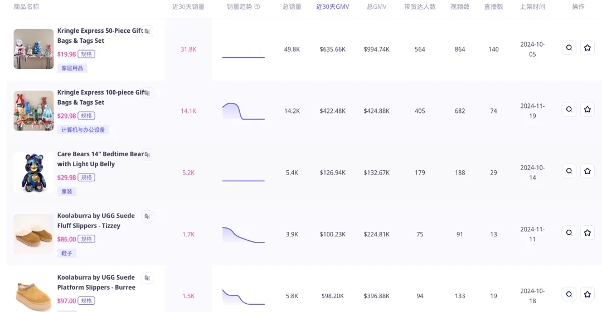Click the sales trend chart for Kringle 100-piece
Viewport: 602px width, 312px height.
[x=243, y=111]
